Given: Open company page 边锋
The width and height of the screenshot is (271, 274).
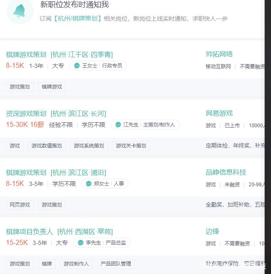Looking at the screenshot, I should [212, 231].
